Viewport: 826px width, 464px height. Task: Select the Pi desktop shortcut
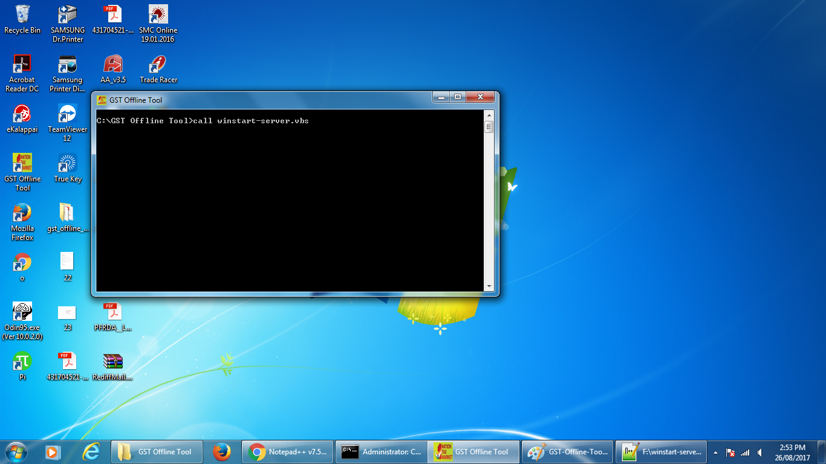pos(22,366)
